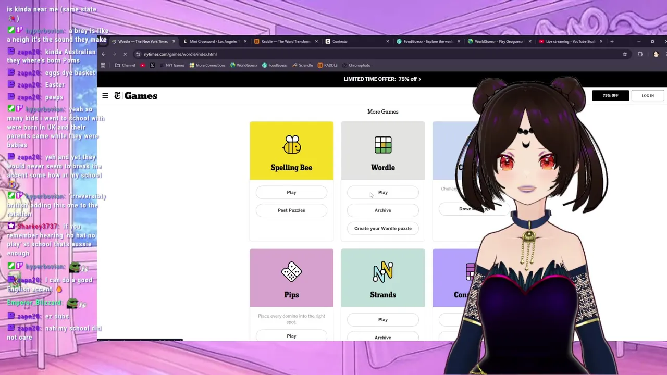
Task: Open the apps grid in bookmarks bar
Action: 103,65
